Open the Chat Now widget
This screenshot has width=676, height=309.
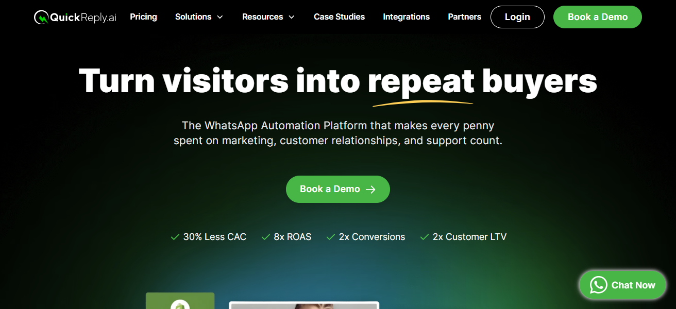coord(622,285)
